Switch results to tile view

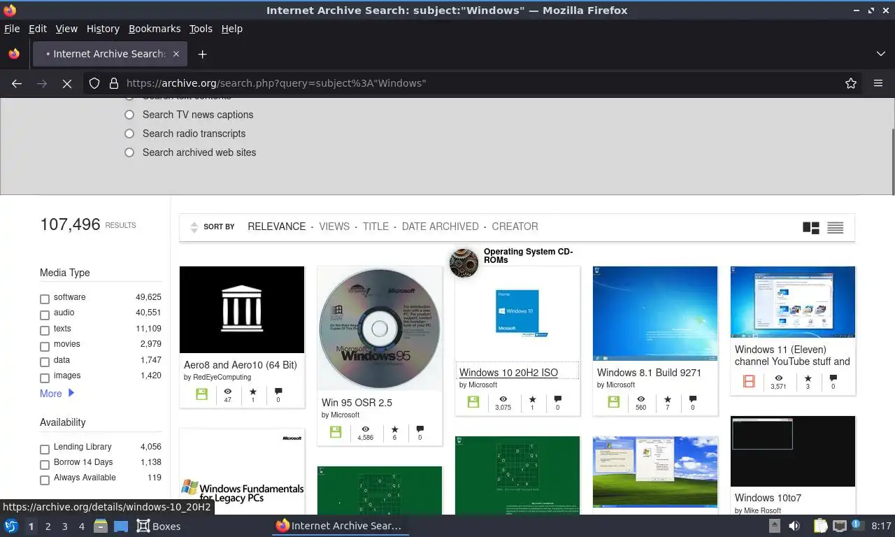click(x=811, y=227)
